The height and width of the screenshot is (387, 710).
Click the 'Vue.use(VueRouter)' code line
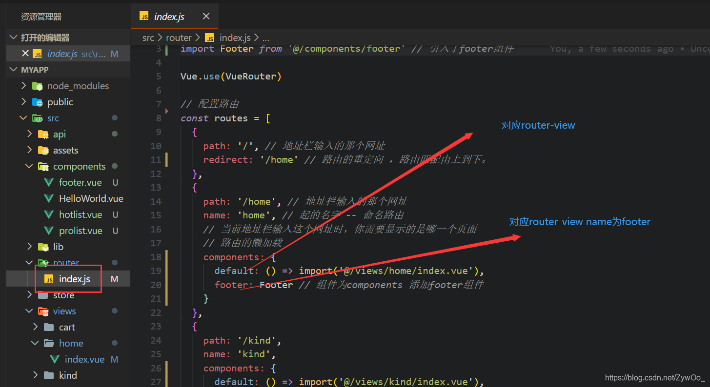pyautogui.click(x=231, y=77)
